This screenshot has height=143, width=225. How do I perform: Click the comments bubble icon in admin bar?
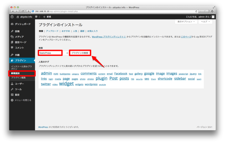[x=36, y=17]
